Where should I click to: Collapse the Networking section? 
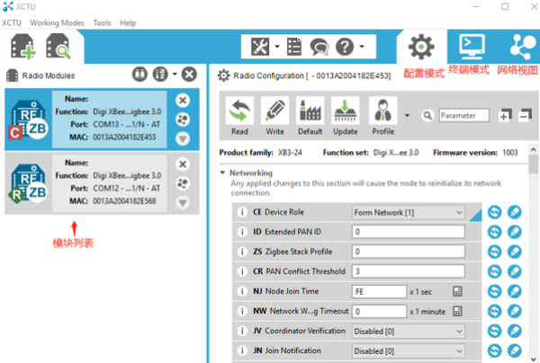(222, 173)
